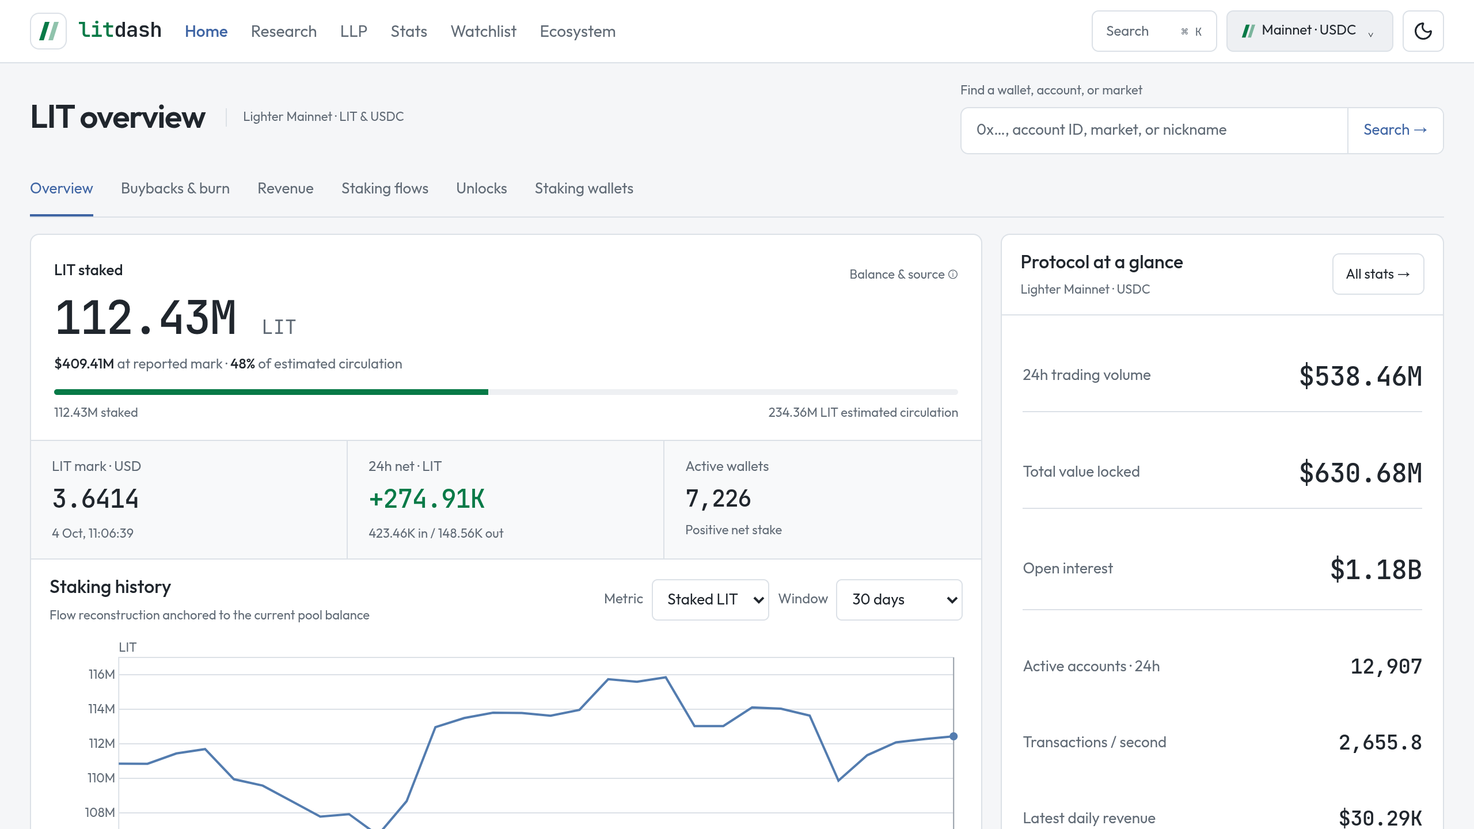Go to the Home nav item

point(206,31)
